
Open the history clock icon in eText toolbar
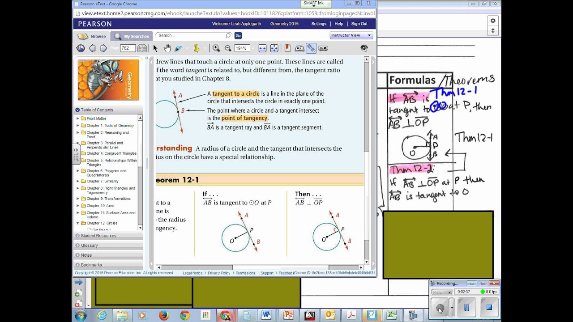[81, 48]
